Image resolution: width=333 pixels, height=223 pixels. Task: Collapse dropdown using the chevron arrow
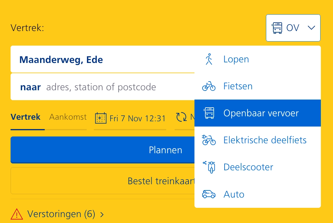tap(311, 28)
